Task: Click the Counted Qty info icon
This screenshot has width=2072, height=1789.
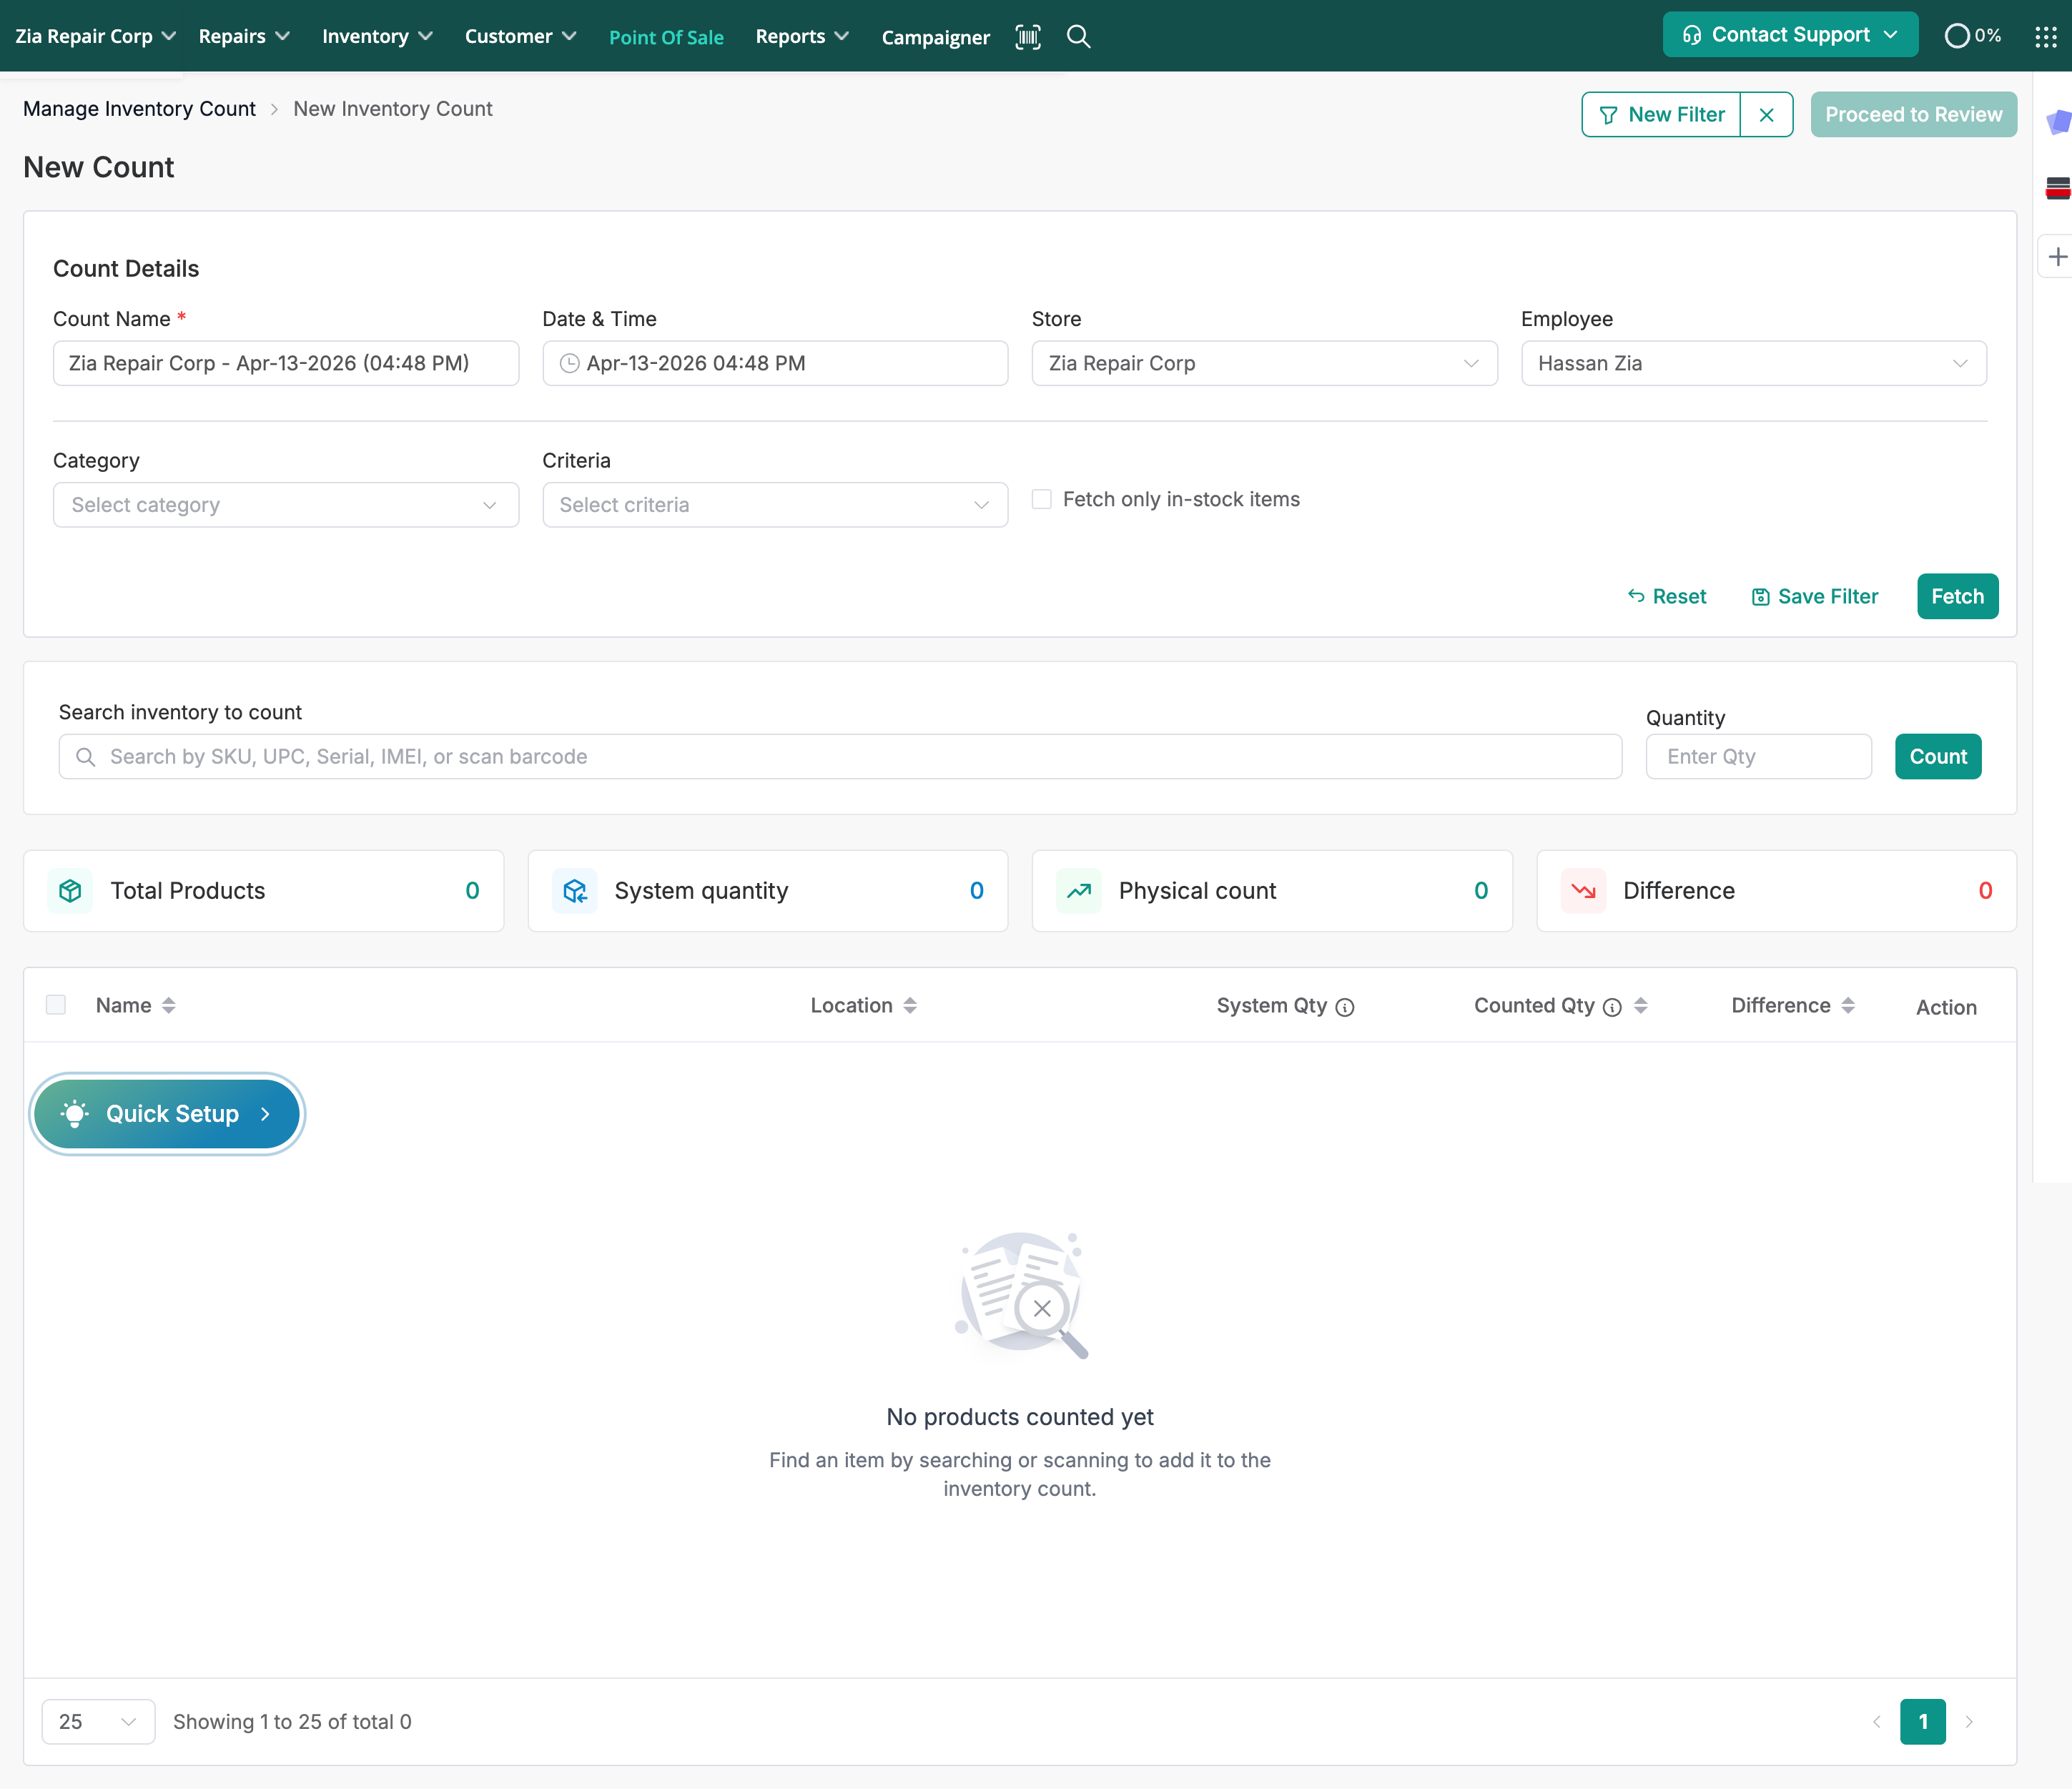Action: point(1612,1007)
